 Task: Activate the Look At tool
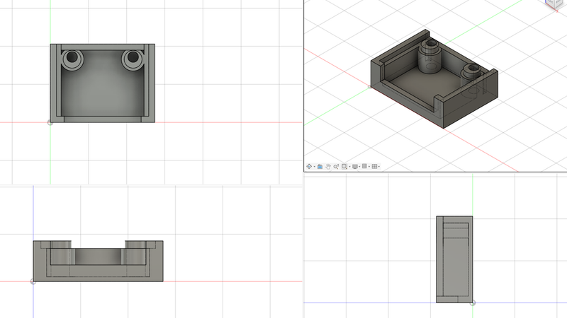pyautogui.click(x=320, y=166)
